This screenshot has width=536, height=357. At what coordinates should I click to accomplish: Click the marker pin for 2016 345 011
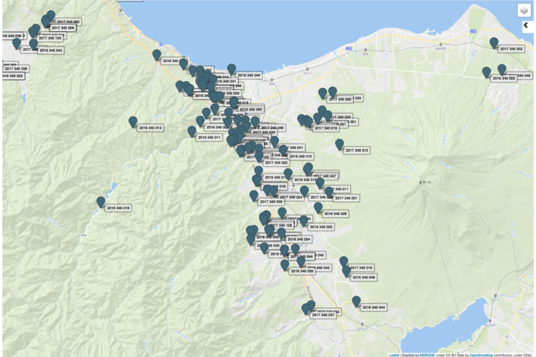[x=192, y=131]
